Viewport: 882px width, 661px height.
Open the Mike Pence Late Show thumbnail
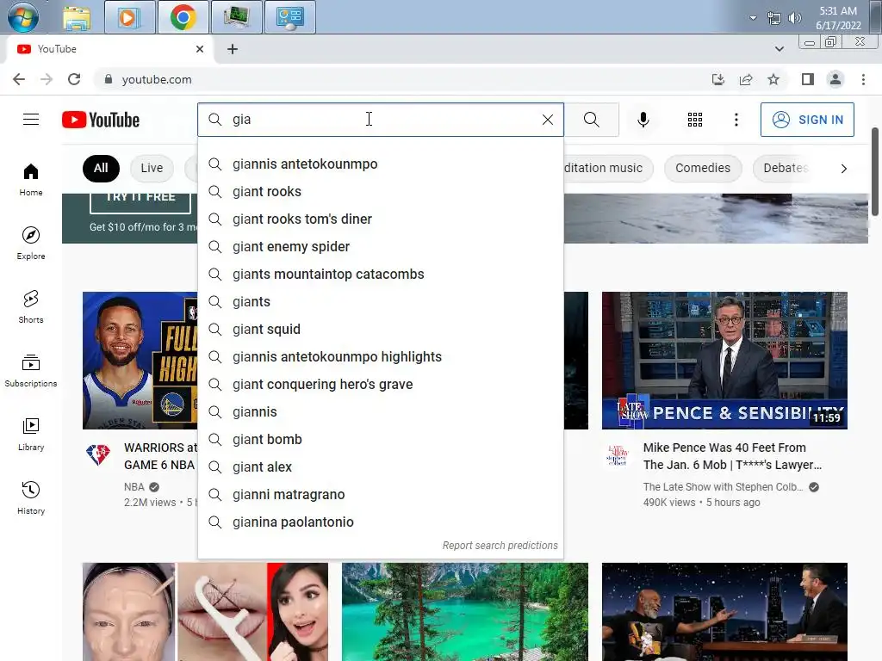[724, 361]
